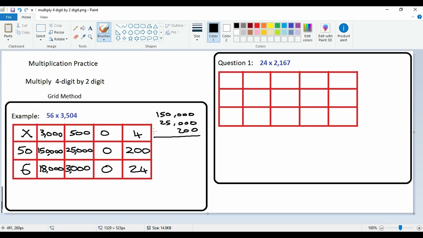
Task: Select the Text tool
Action: (x=90, y=28)
